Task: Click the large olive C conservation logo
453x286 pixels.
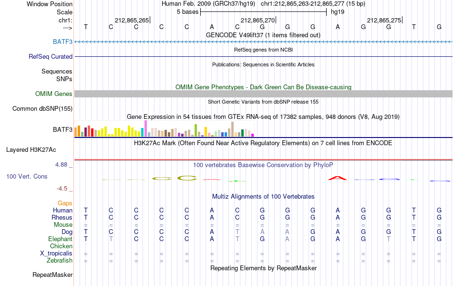Action: click(187, 178)
